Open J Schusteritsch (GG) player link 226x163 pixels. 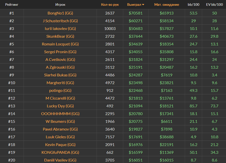tap(60, 21)
